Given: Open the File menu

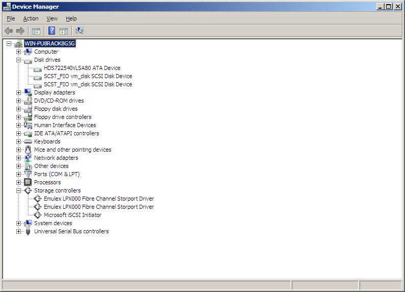Looking at the screenshot, I should coord(11,19).
